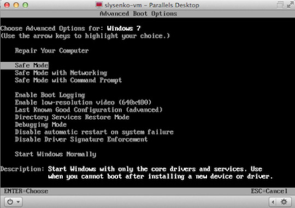This screenshot has height=208, width=295.
Task: Pick Last Known Good Configuration (advanced)
Action: pyautogui.click(x=88, y=110)
